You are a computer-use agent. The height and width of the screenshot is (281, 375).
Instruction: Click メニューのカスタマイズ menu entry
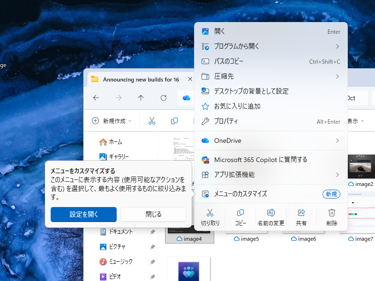click(x=271, y=194)
